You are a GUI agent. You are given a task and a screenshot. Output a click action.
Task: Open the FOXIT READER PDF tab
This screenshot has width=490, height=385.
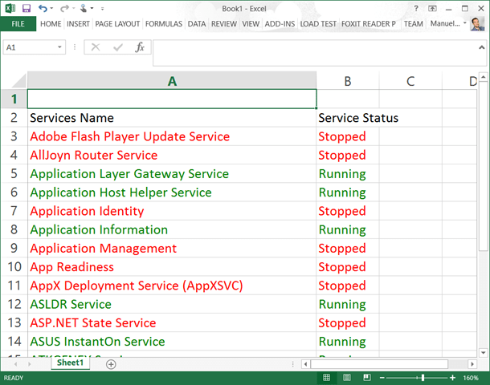[x=369, y=24]
